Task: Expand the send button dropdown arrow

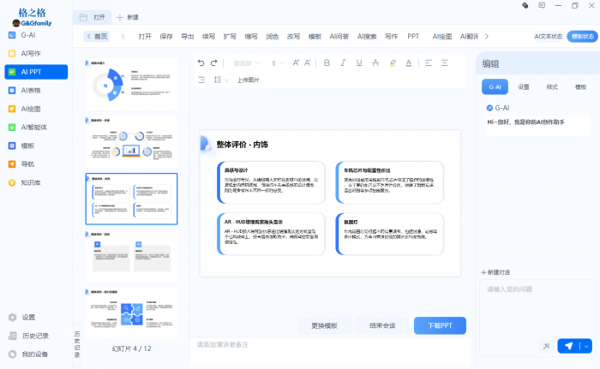Action: click(586, 346)
